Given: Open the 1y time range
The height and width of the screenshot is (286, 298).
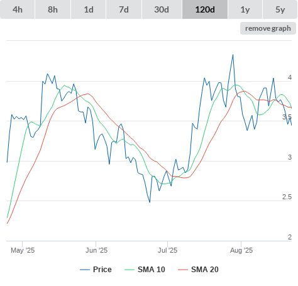Looking at the screenshot, I should pyautogui.click(x=245, y=9).
